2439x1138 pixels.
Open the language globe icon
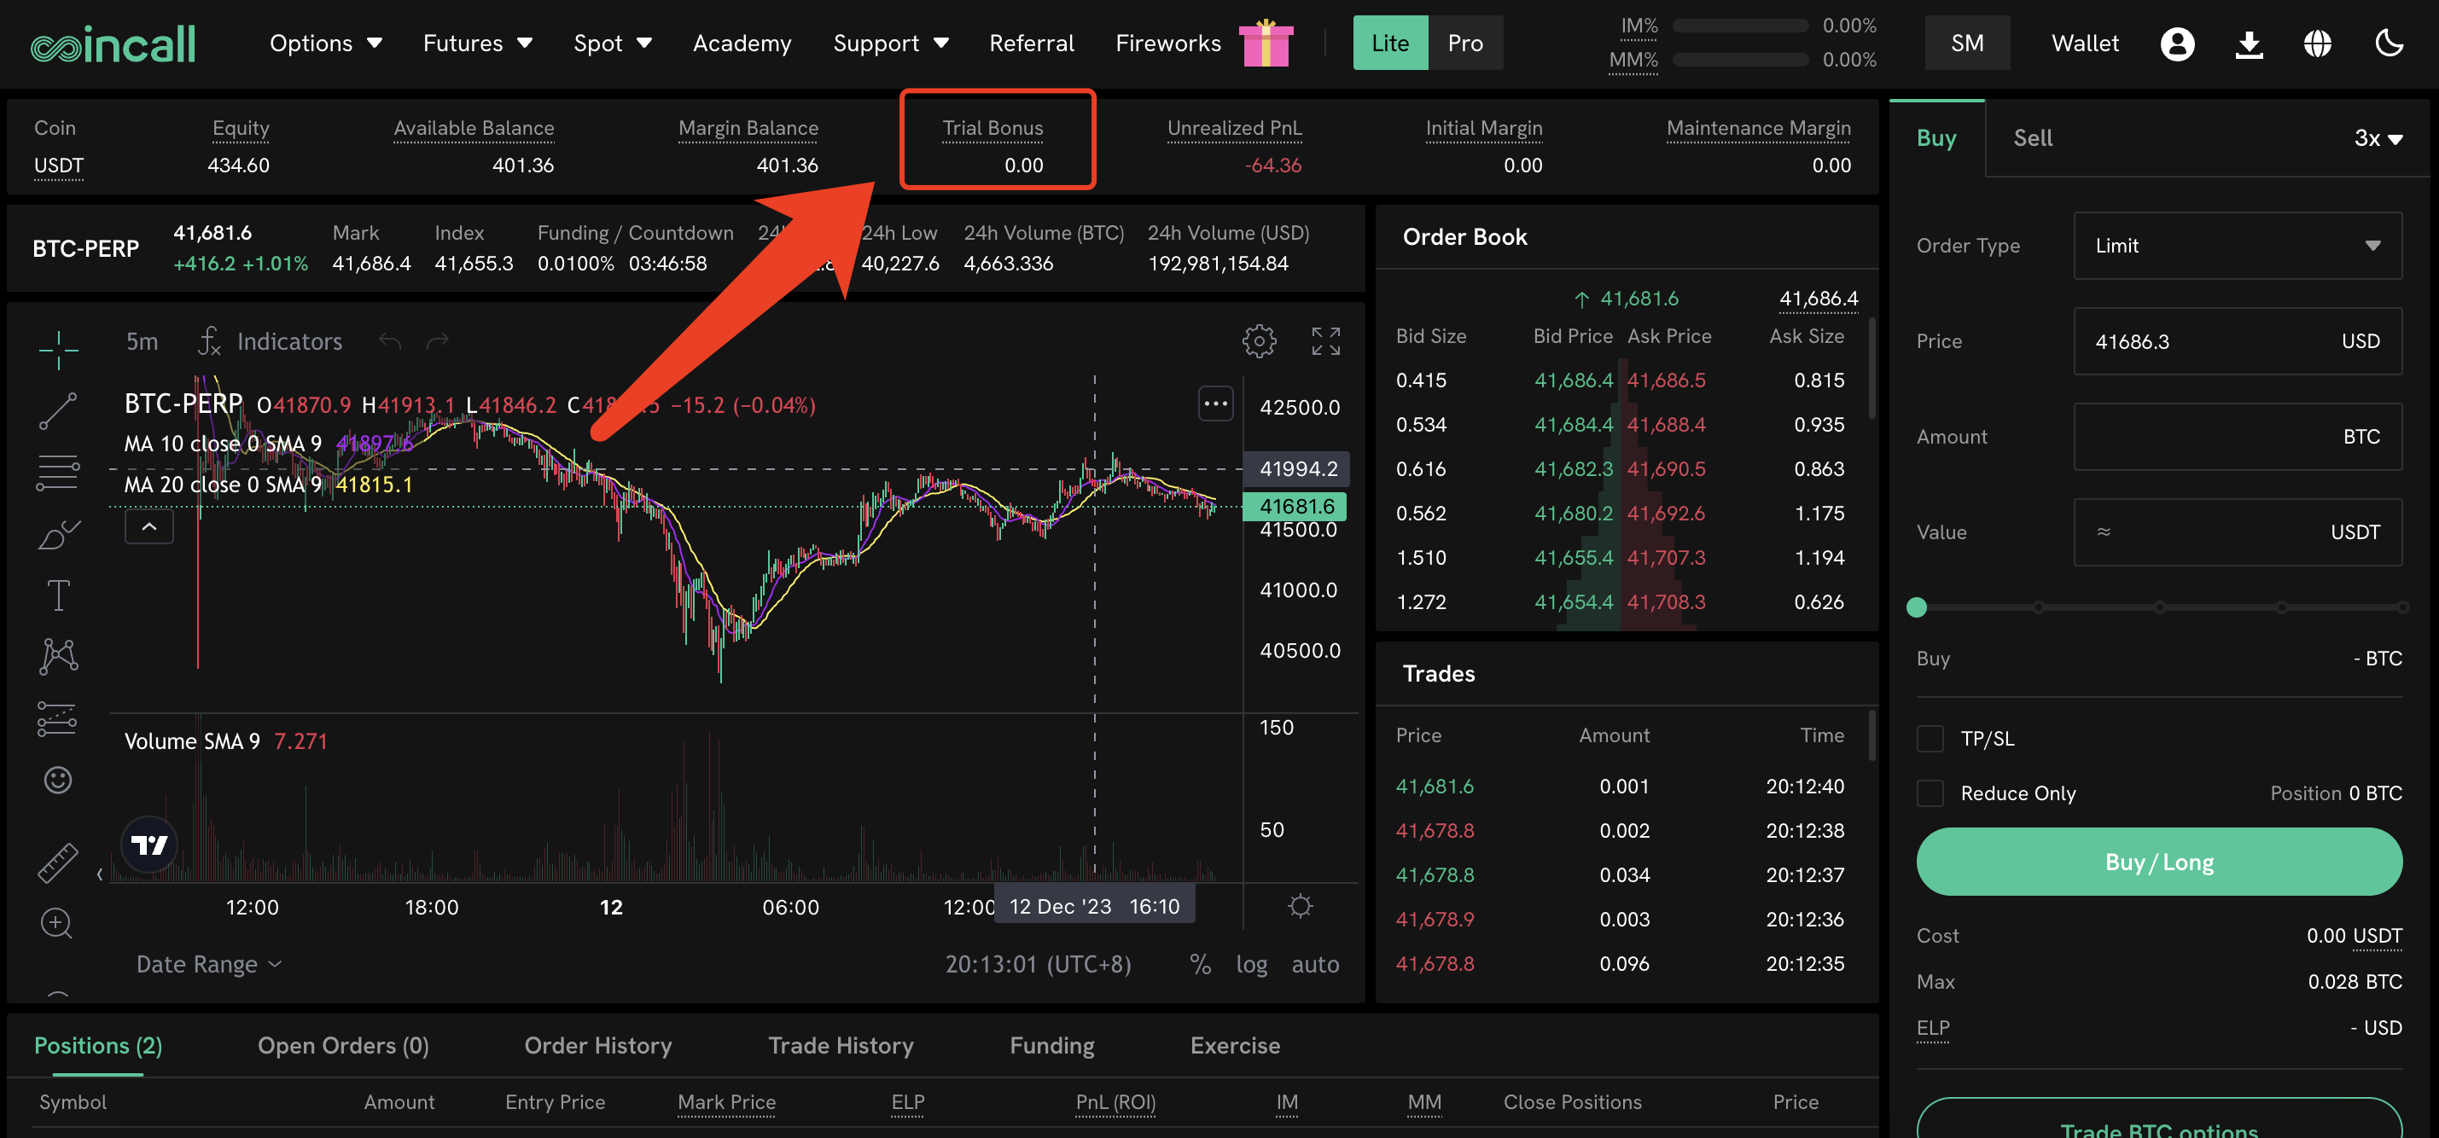2317,44
